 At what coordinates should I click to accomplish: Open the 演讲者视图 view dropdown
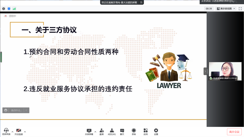tap(226, 9)
